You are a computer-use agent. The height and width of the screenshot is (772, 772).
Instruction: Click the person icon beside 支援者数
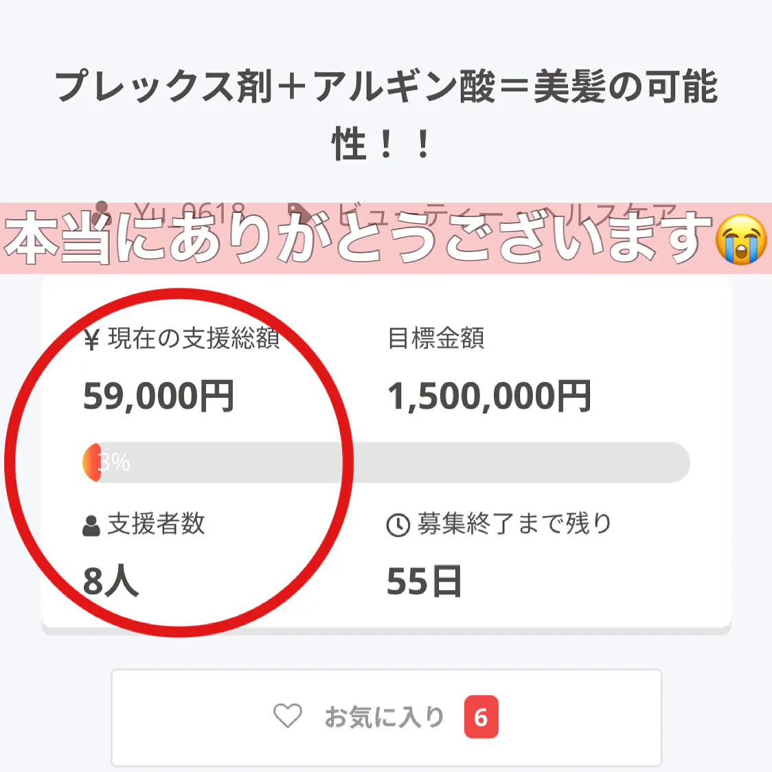click(91, 525)
